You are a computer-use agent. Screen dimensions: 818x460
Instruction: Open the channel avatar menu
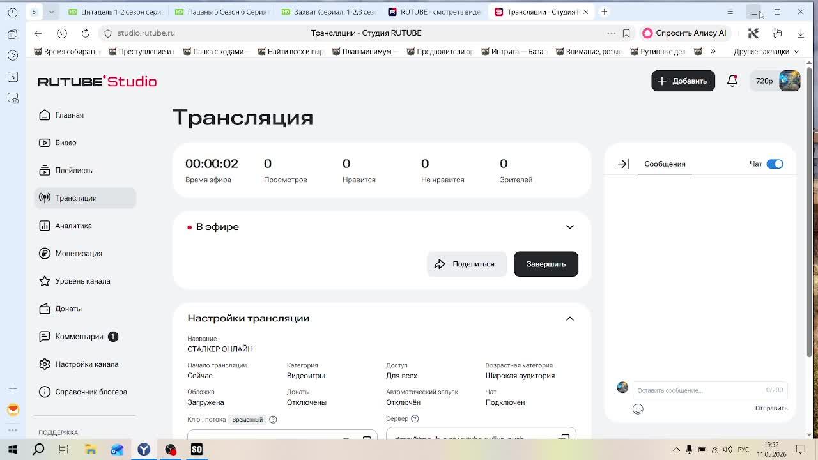click(790, 81)
